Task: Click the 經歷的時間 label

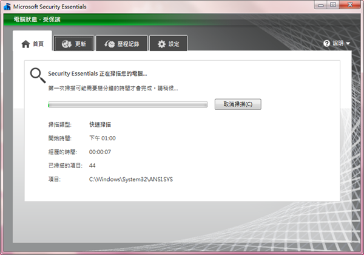Action: pyautogui.click(x=62, y=152)
